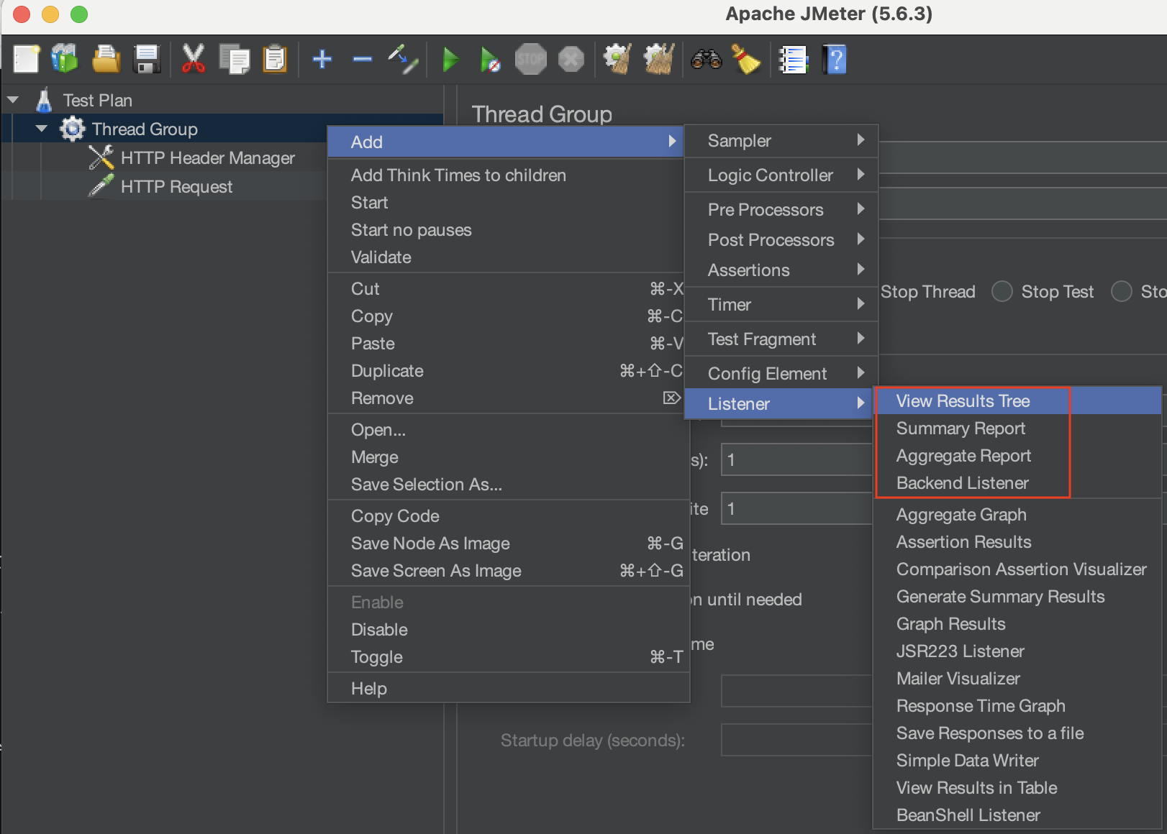Collapse the Test Plan tree node
The height and width of the screenshot is (834, 1167).
coord(13,100)
